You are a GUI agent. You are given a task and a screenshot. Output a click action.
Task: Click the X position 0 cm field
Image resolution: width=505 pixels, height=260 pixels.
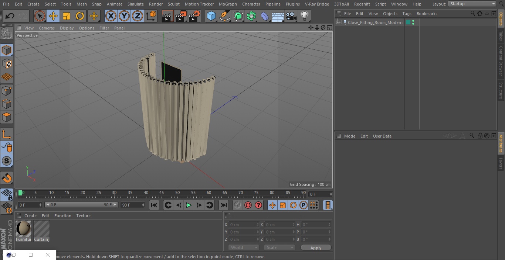tap(244, 225)
